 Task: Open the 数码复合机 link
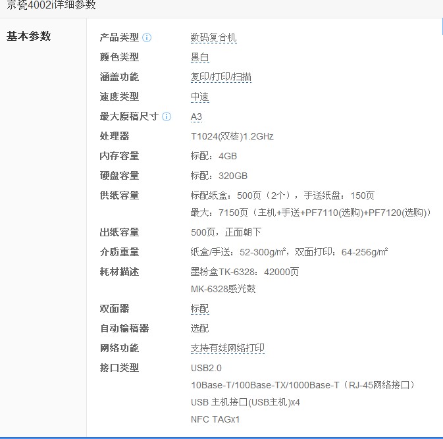point(213,38)
